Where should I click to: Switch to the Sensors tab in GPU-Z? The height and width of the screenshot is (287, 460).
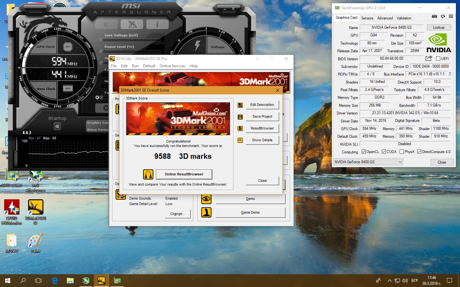point(367,18)
